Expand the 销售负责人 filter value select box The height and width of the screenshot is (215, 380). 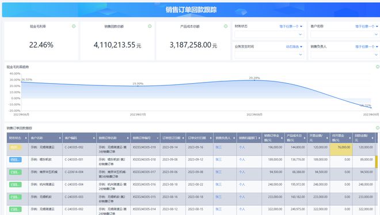point(345,54)
